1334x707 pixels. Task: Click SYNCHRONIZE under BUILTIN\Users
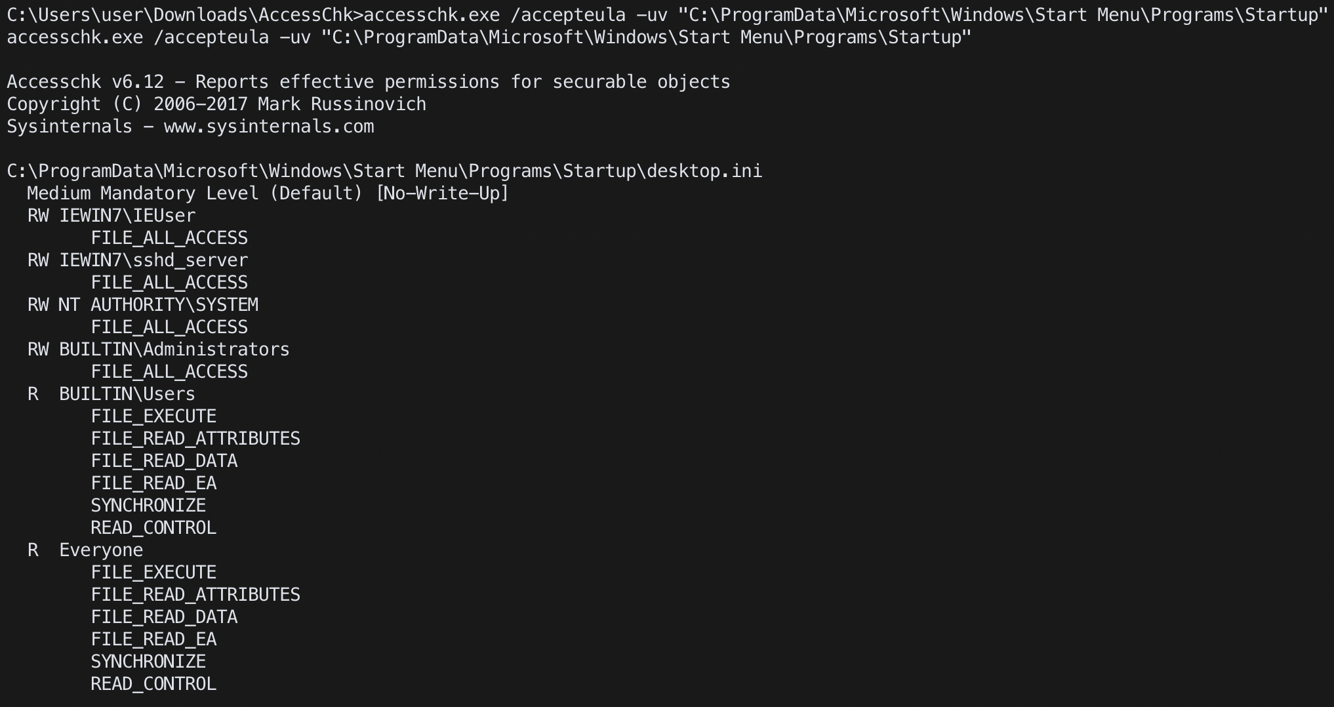(x=148, y=506)
